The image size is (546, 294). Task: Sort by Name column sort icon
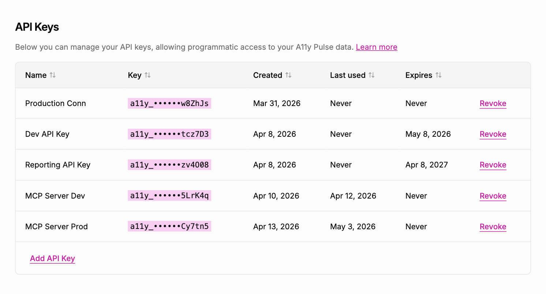pos(53,75)
